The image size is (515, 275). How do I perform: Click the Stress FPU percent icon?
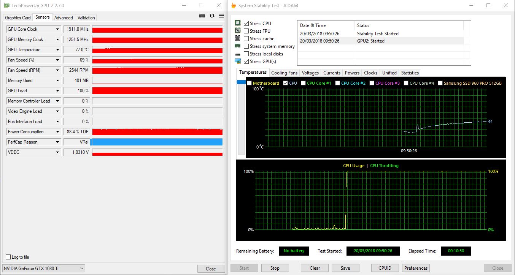tap(238, 31)
